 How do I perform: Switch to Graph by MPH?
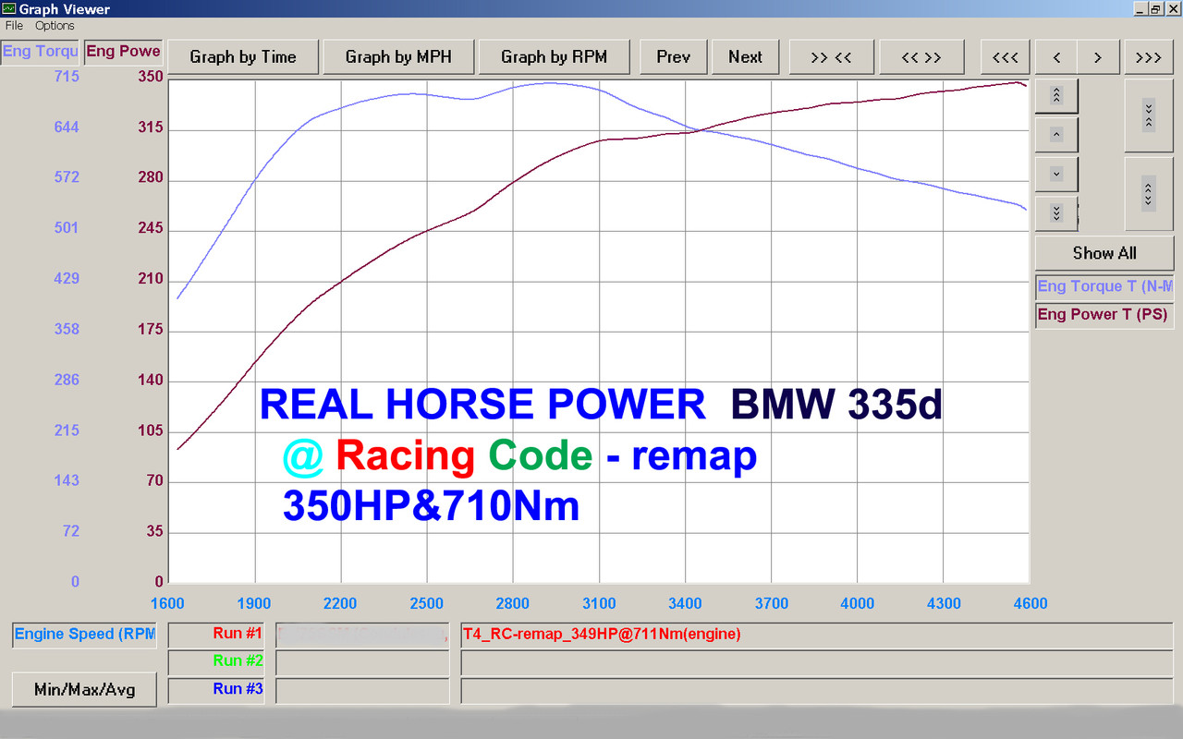click(x=398, y=57)
